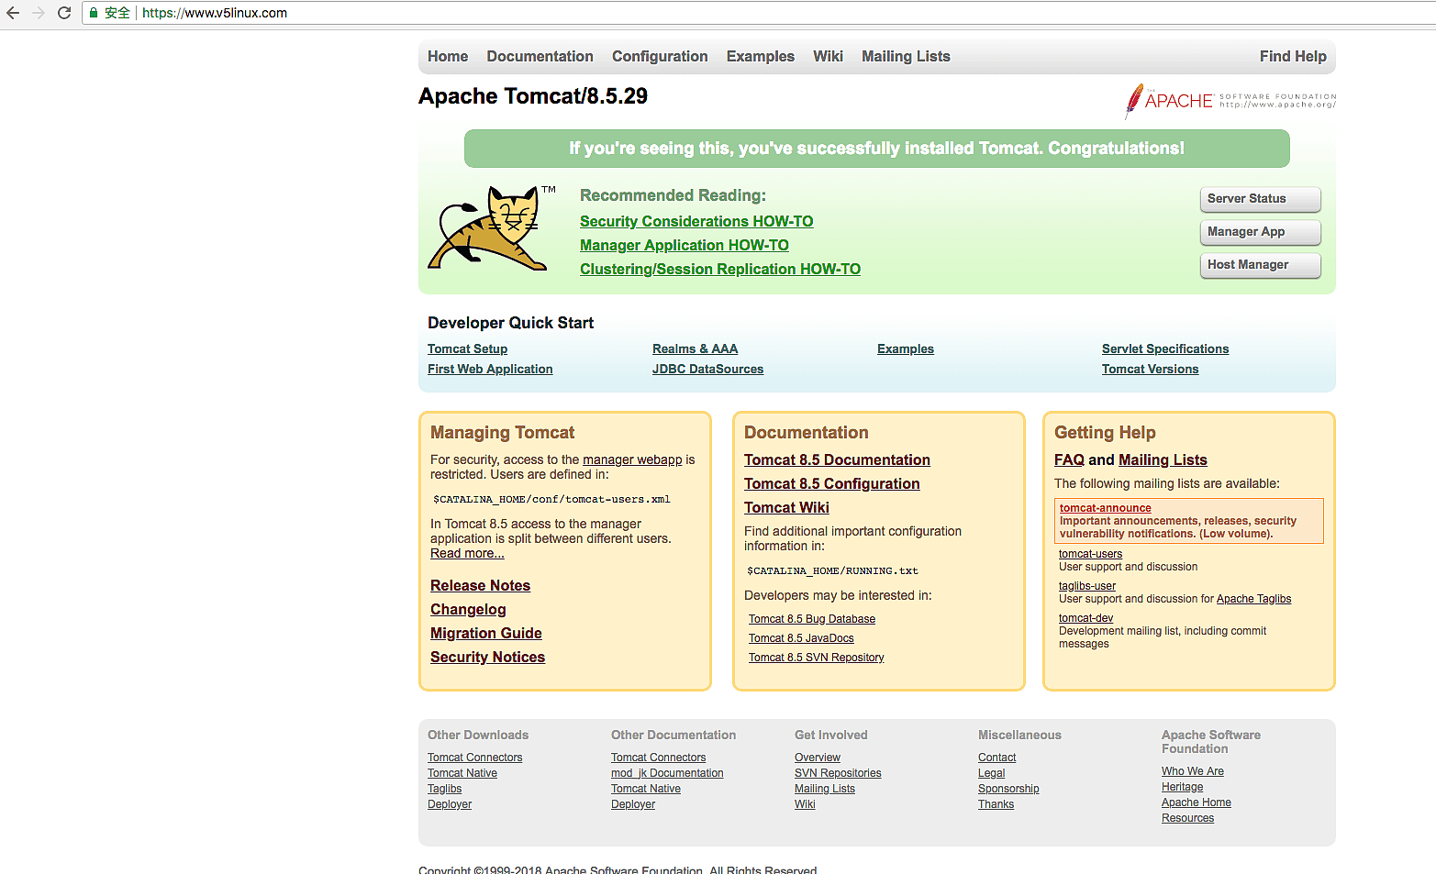Reload the page with refresh icon
The height and width of the screenshot is (874, 1436).
tap(64, 13)
